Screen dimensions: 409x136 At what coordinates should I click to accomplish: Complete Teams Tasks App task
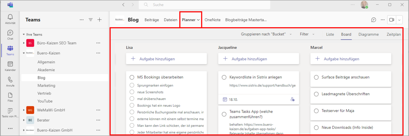[x=224, y=114]
